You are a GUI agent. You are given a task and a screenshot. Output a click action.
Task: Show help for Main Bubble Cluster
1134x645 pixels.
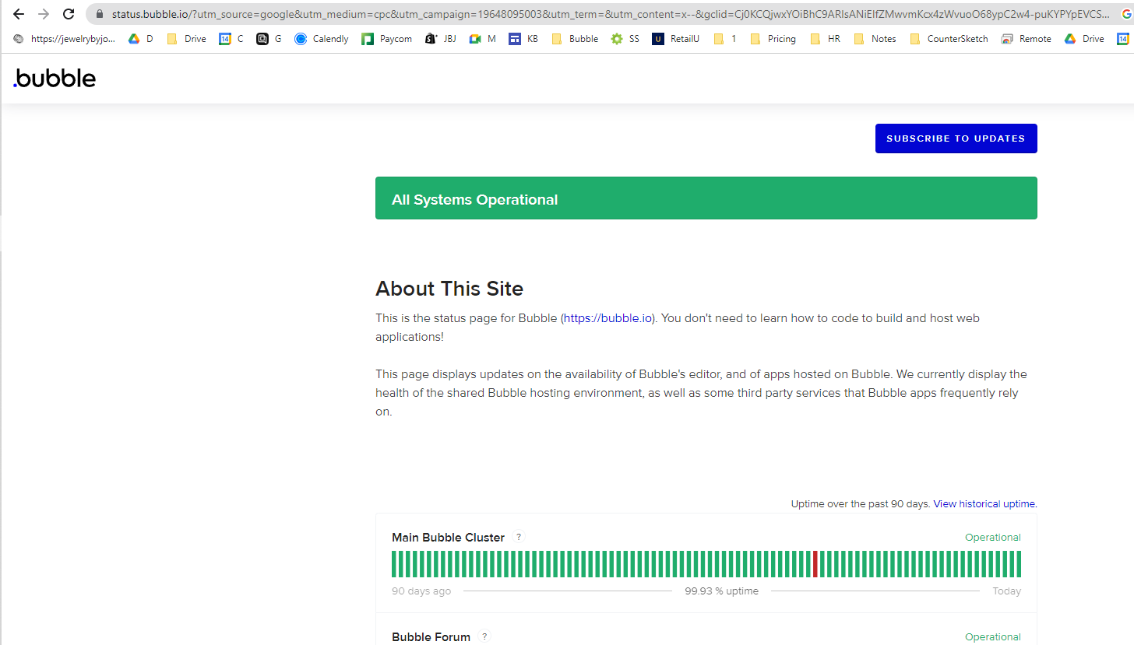coord(519,537)
